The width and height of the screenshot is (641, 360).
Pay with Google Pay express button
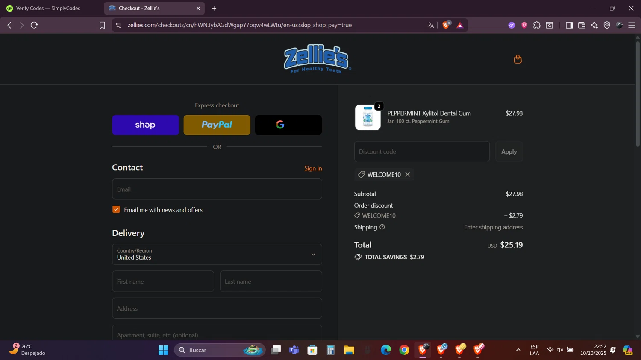(x=288, y=125)
